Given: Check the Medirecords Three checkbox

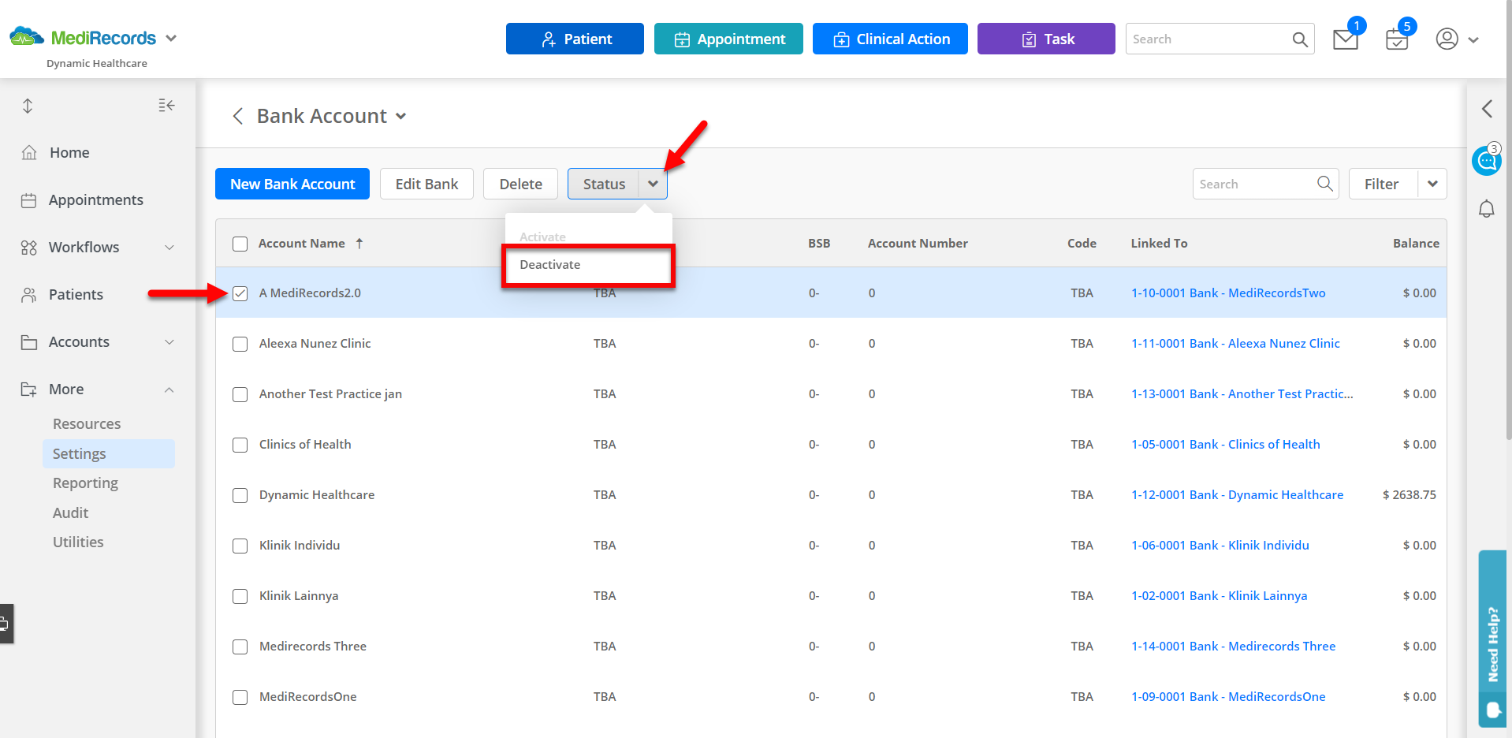Looking at the screenshot, I should [240, 647].
